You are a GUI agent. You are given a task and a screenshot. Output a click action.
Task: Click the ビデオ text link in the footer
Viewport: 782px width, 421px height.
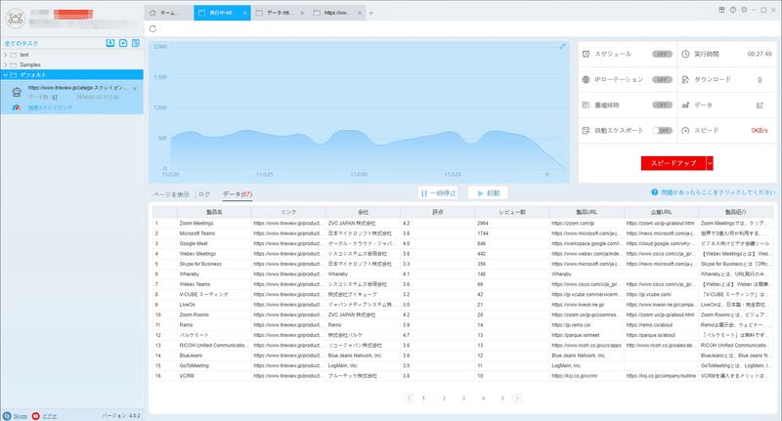pyautogui.click(x=50, y=416)
